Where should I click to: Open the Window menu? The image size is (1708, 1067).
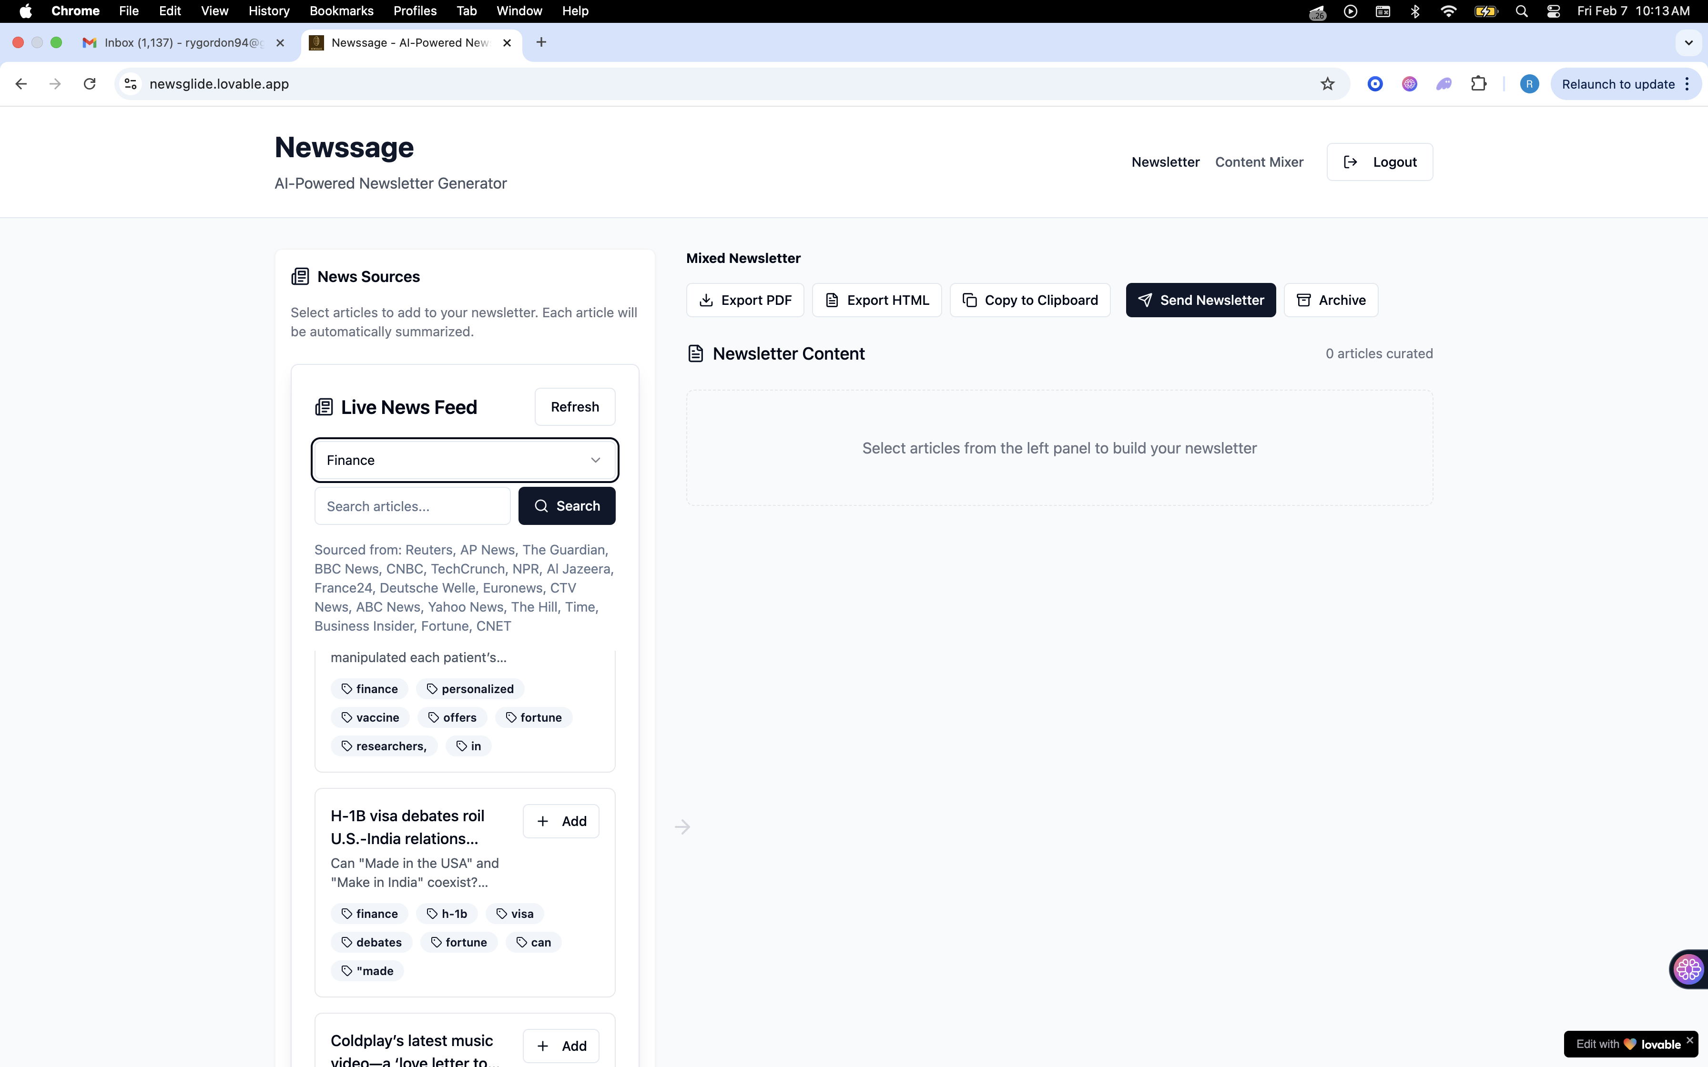click(519, 11)
